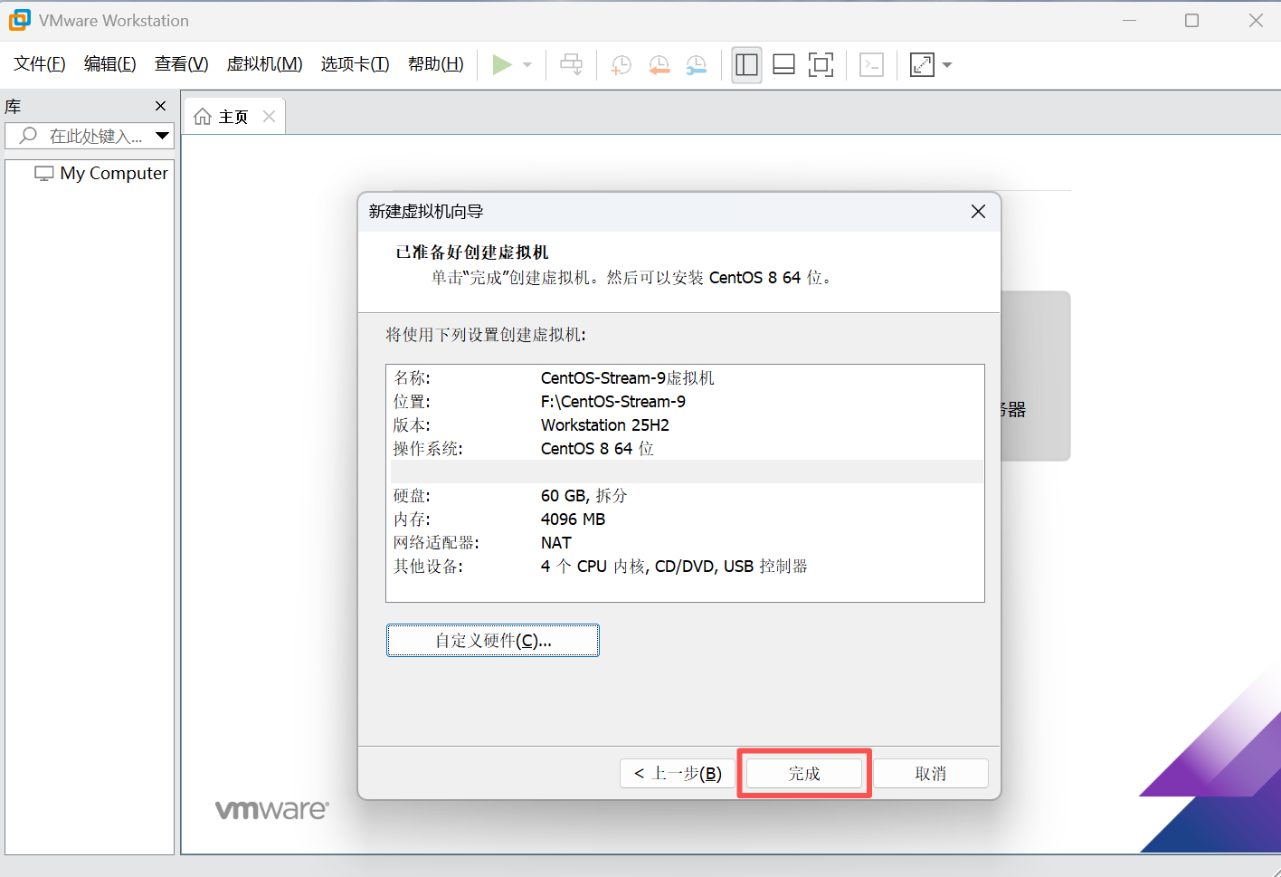Click the stretch guest display icon
This screenshot has width=1281, height=877.
pyautogui.click(x=922, y=64)
